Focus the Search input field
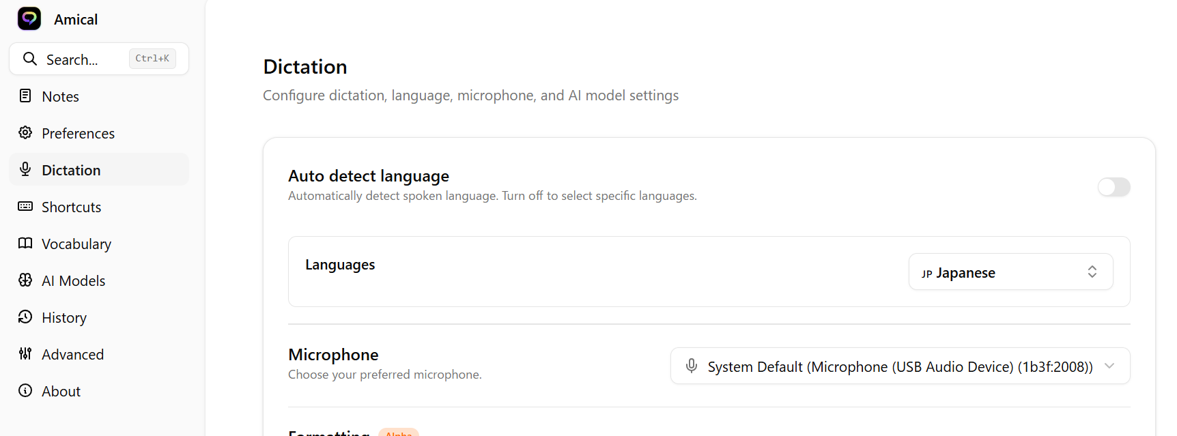 click(79, 60)
